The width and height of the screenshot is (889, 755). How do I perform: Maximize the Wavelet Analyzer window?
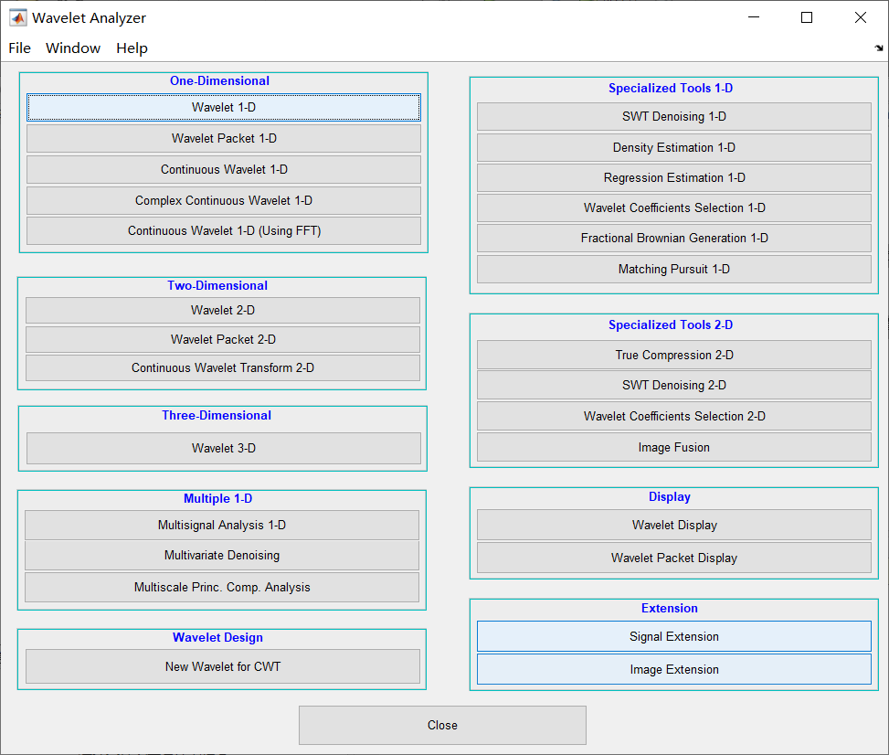807,17
